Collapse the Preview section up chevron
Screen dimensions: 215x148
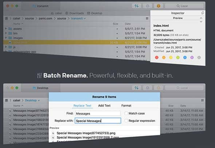(201, 18)
